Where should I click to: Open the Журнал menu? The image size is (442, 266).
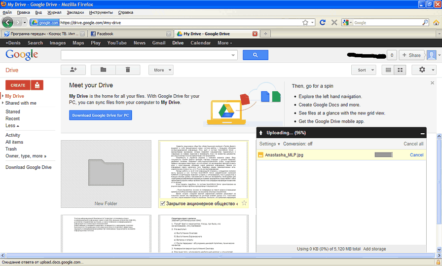54,12
